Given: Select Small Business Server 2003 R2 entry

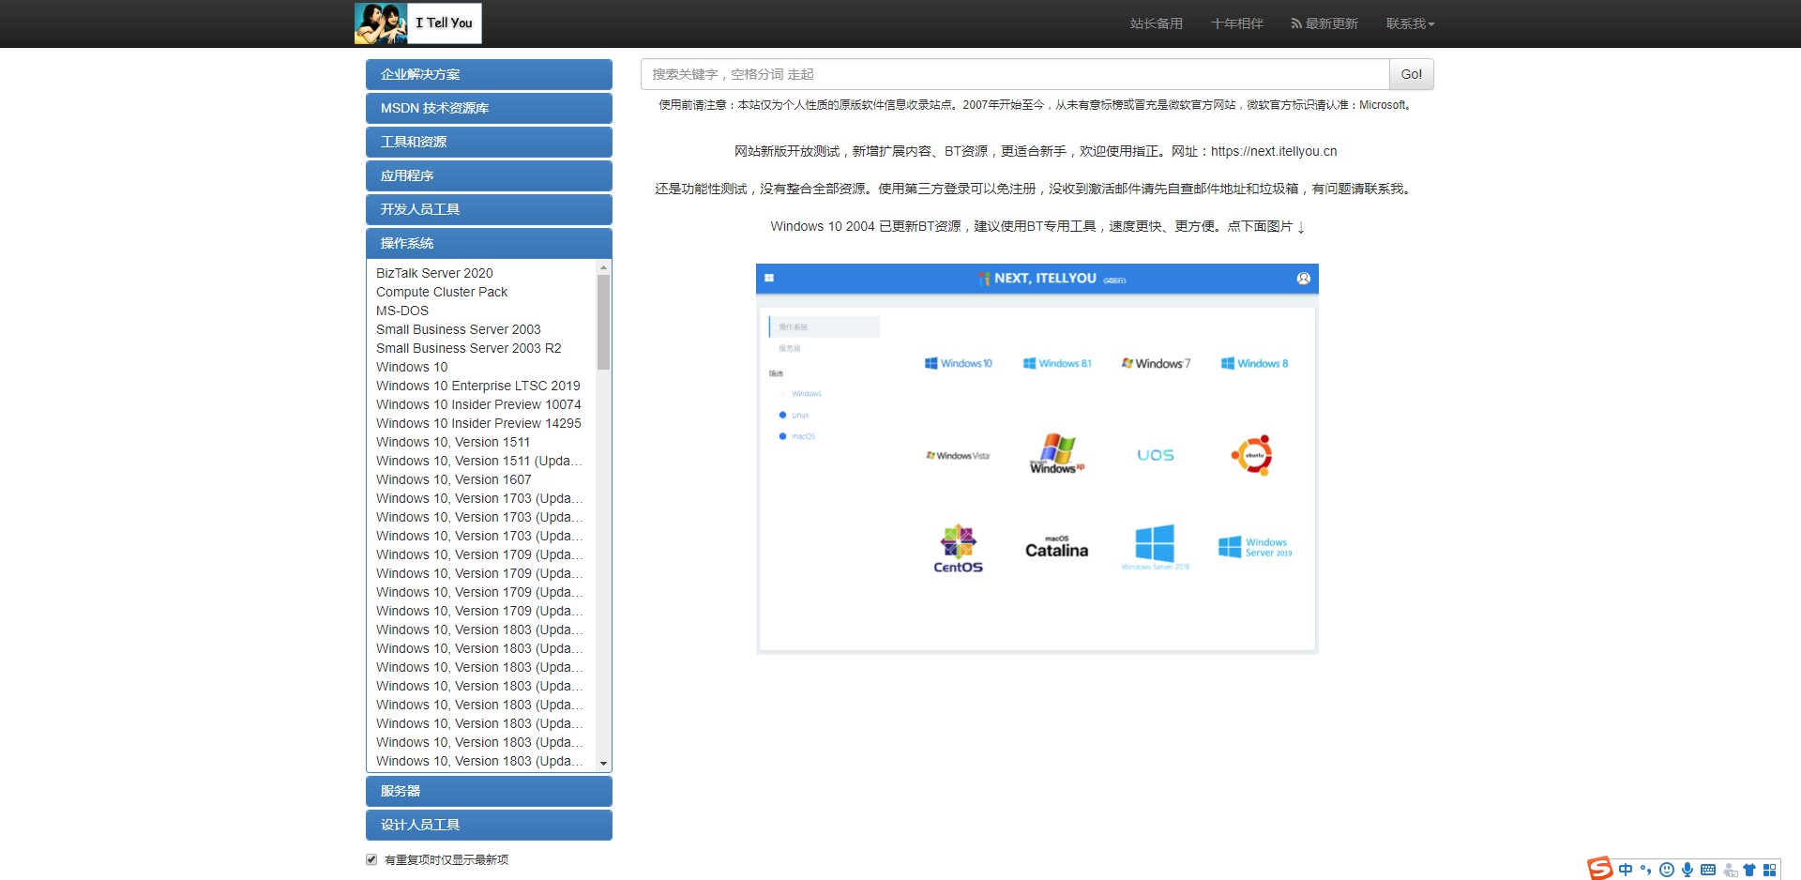Looking at the screenshot, I should pyautogui.click(x=469, y=348).
